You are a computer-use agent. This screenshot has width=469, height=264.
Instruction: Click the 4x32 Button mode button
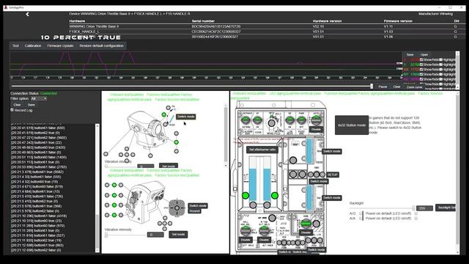pyautogui.click(x=352, y=125)
